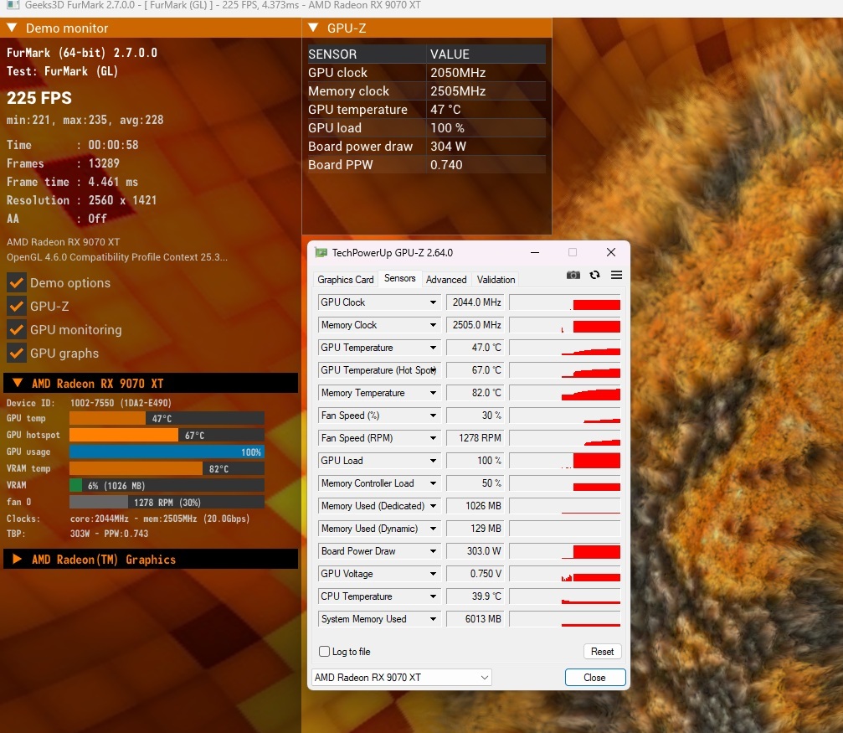Click the VRAM 6% (1026 MB) bar
Image resolution: width=843 pixels, height=733 pixels.
[x=167, y=485]
